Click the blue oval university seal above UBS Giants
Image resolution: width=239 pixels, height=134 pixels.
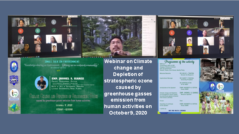(14, 67)
